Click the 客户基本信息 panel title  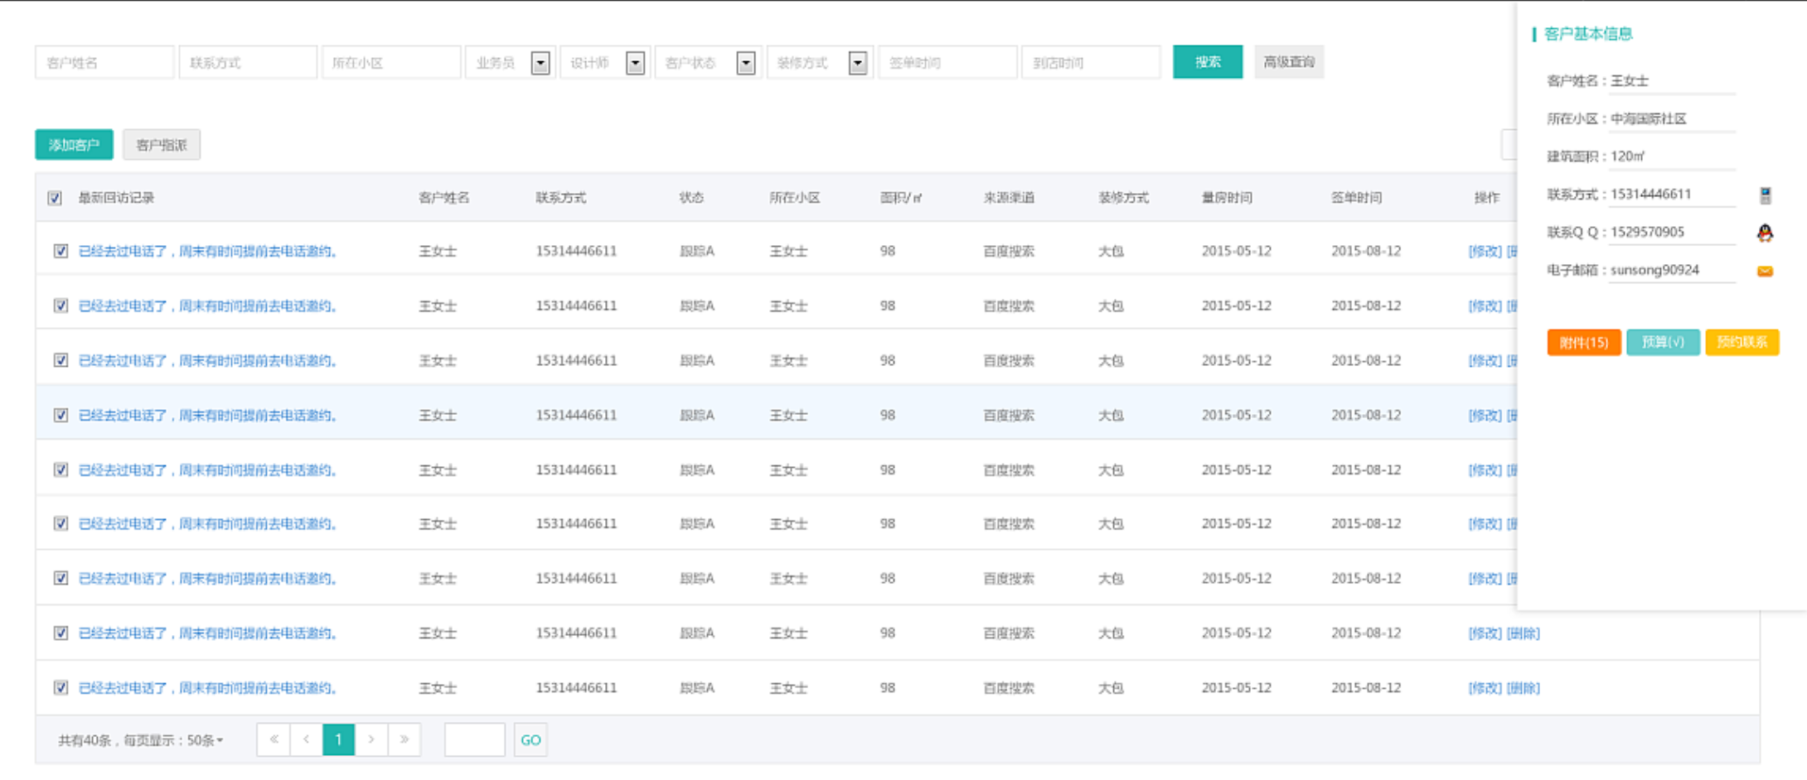pos(1588,34)
